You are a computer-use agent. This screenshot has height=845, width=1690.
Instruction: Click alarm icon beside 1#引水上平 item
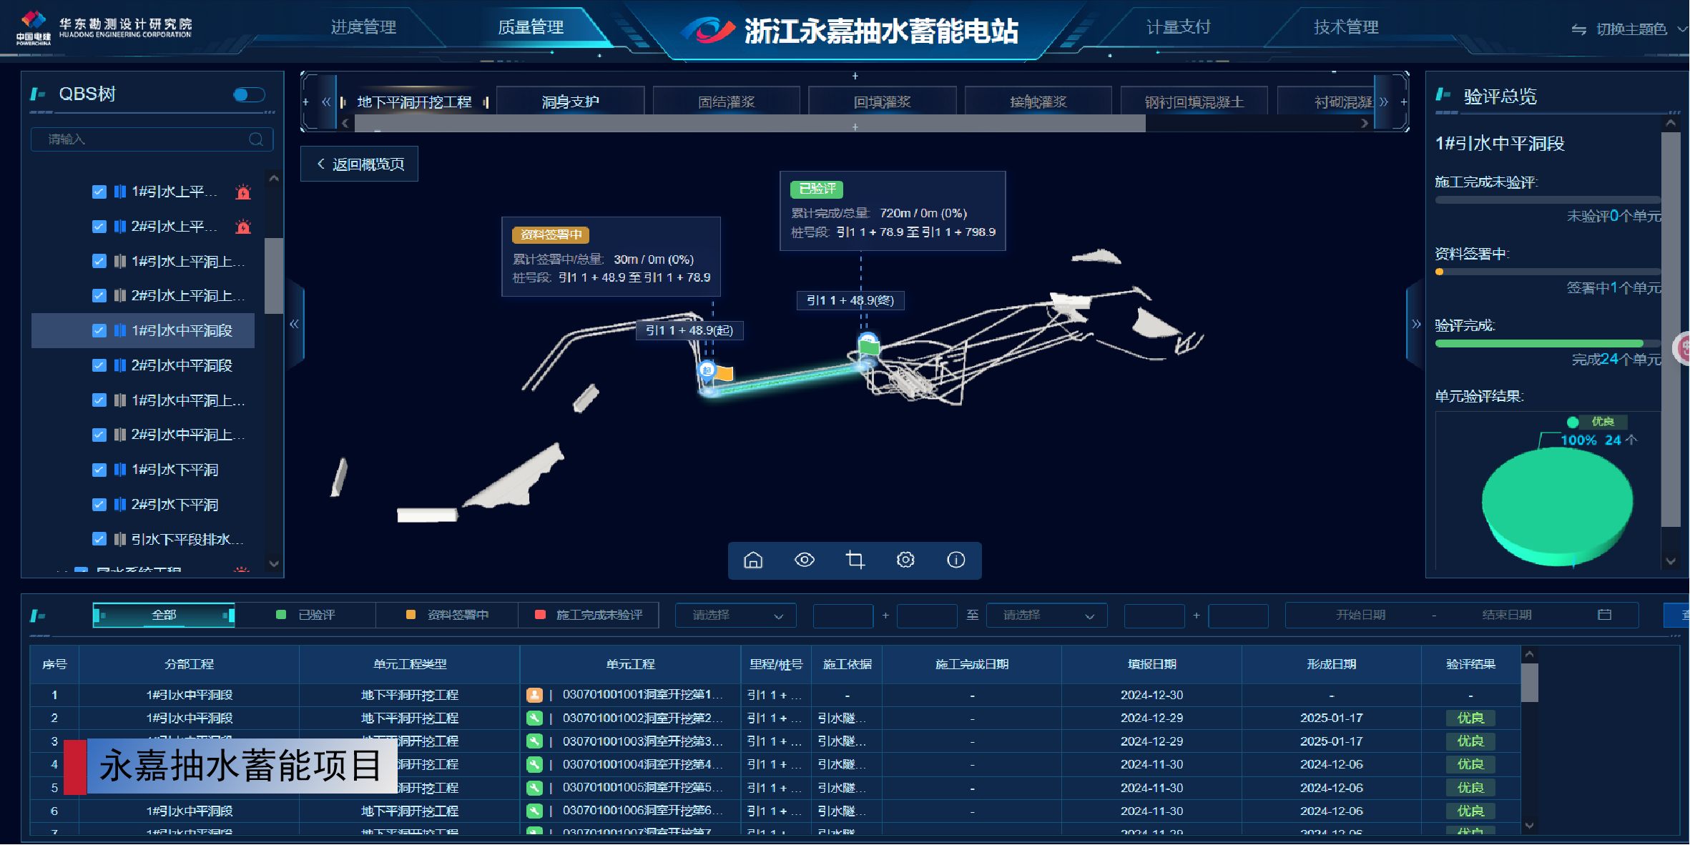point(243,192)
